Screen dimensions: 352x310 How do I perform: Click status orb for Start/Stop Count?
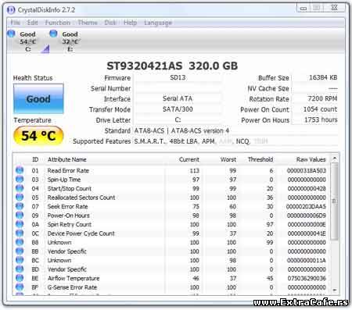[20, 188]
